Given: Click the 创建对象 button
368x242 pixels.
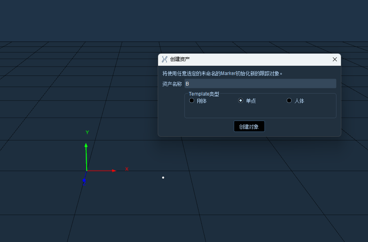Looking at the screenshot, I should pos(249,126).
